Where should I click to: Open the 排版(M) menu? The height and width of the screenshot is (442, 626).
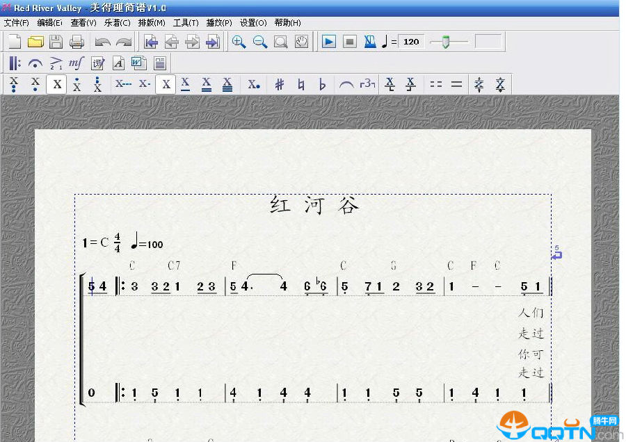coord(151,23)
